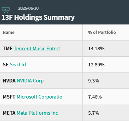Visit the Meta Platforms Inc link
129x121 pixels.
[37, 113]
